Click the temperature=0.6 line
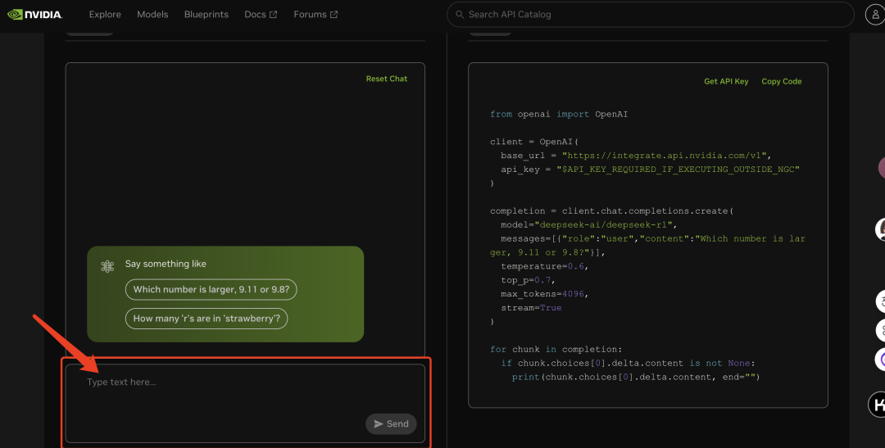This screenshot has width=885, height=448. click(545, 266)
